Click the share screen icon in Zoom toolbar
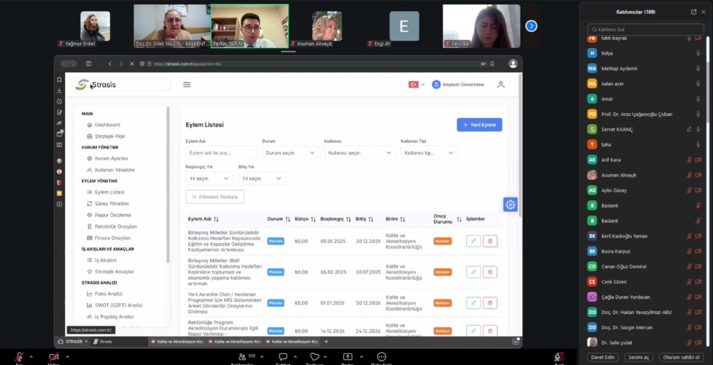This screenshot has height=365, width=713. pyautogui.click(x=348, y=357)
